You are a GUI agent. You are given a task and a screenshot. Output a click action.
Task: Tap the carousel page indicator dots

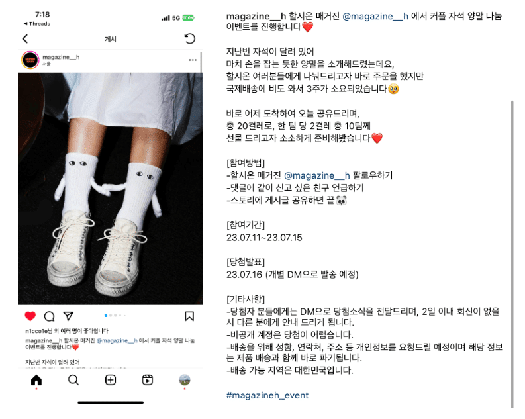[x=115, y=315]
